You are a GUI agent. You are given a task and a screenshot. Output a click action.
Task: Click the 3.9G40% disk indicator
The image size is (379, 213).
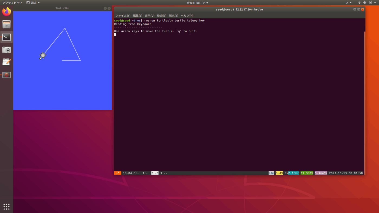click(x=321, y=173)
